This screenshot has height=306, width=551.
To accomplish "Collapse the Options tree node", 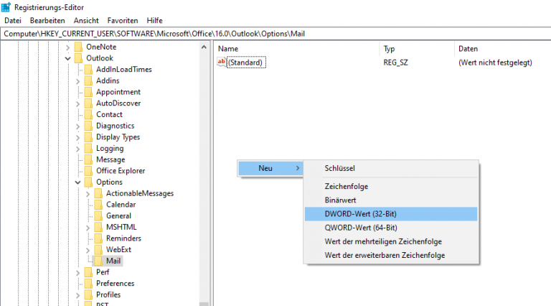I will [77, 182].
